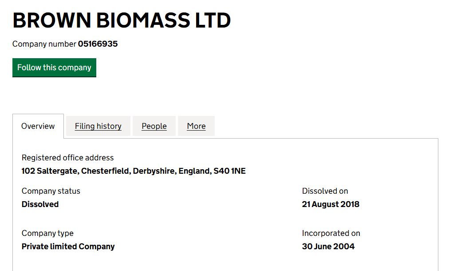Open the More tab
This screenshot has height=271, width=449.
196,126
